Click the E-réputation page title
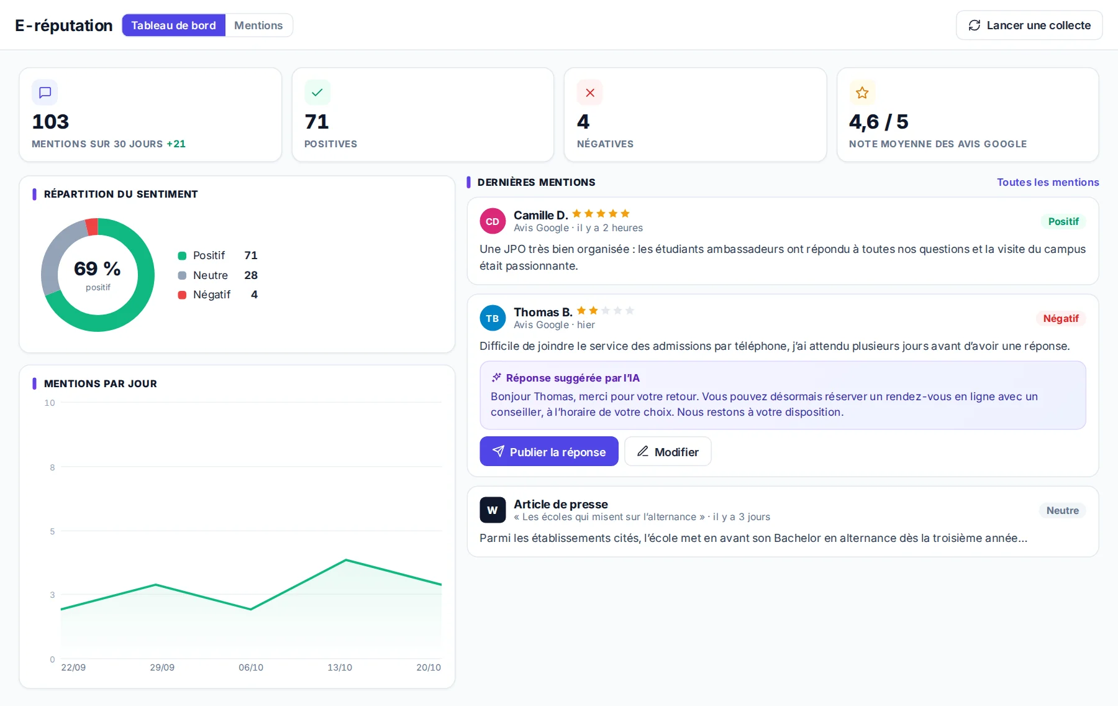This screenshot has width=1118, height=706. tap(64, 25)
